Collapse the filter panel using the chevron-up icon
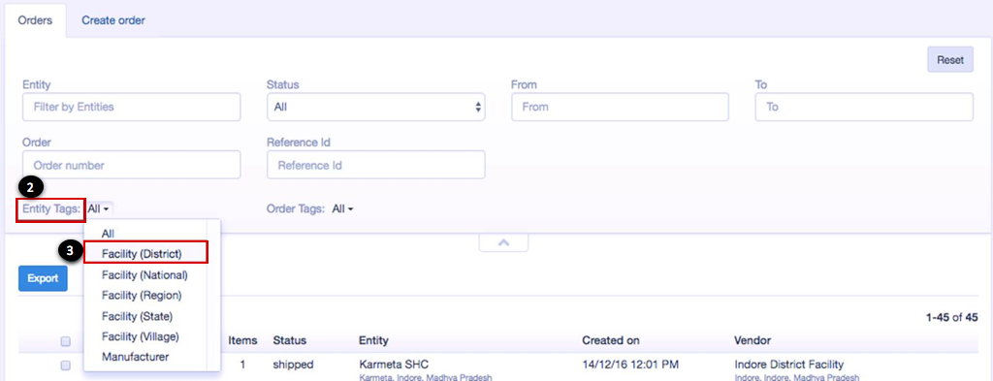 pos(503,242)
